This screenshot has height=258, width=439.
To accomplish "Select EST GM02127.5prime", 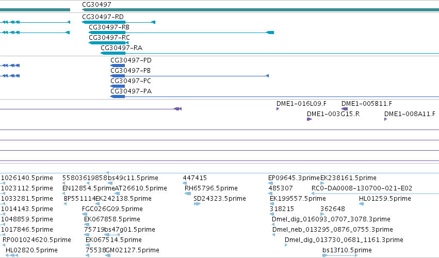I will pos(133,250).
